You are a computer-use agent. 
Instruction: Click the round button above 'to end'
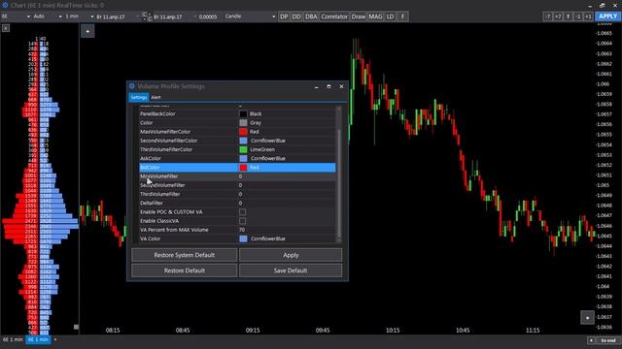[x=587, y=317]
